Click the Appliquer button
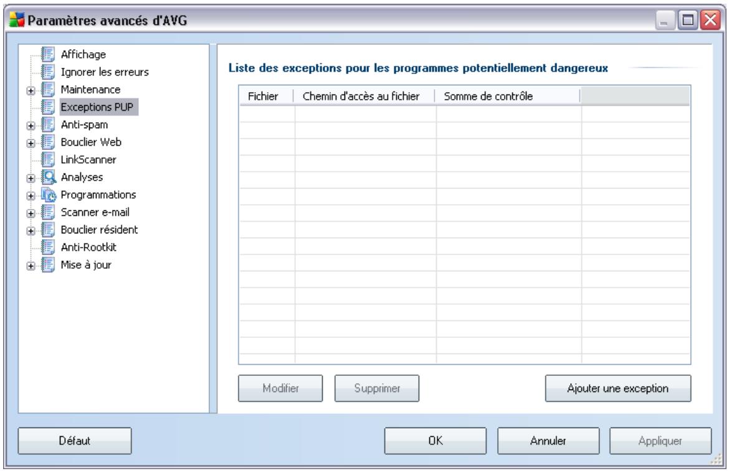The image size is (729, 471). point(660,441)
